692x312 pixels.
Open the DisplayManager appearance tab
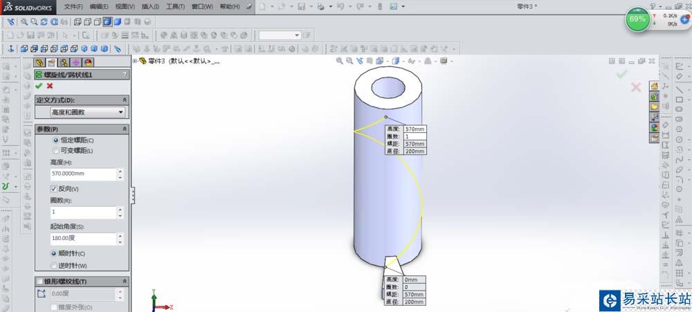pyautogui.click(x=89, y=63)
